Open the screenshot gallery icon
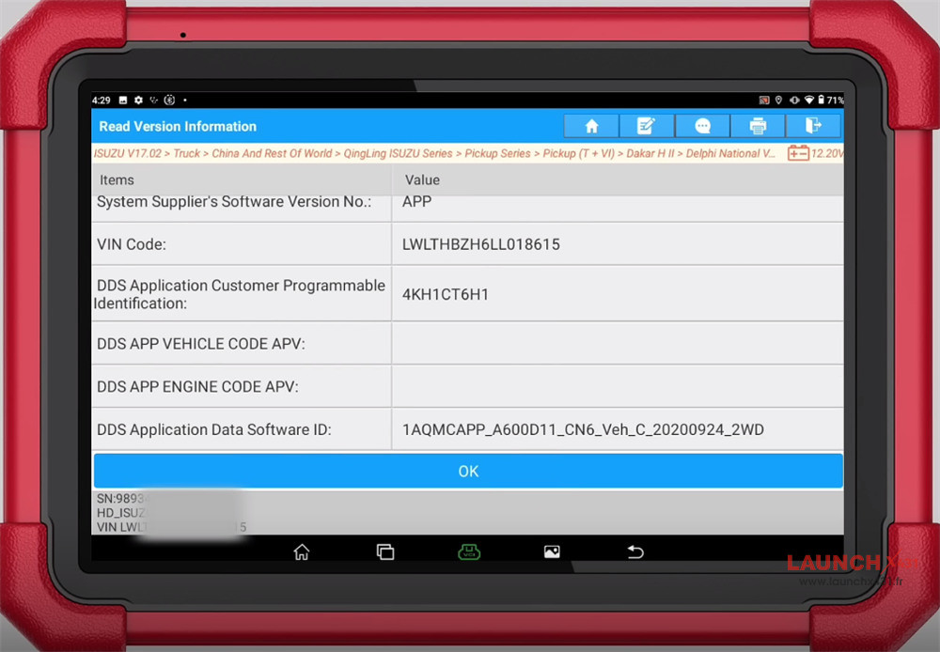The image size is (940, 652). tap(552, 551)
